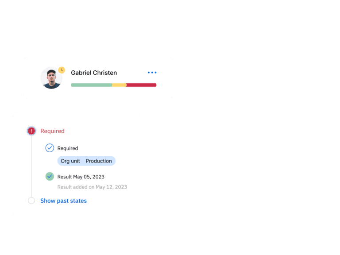This screenshot has width=340, height=255.
Task: Click the red progress bar segment
Action: click(x=141, y=85)
